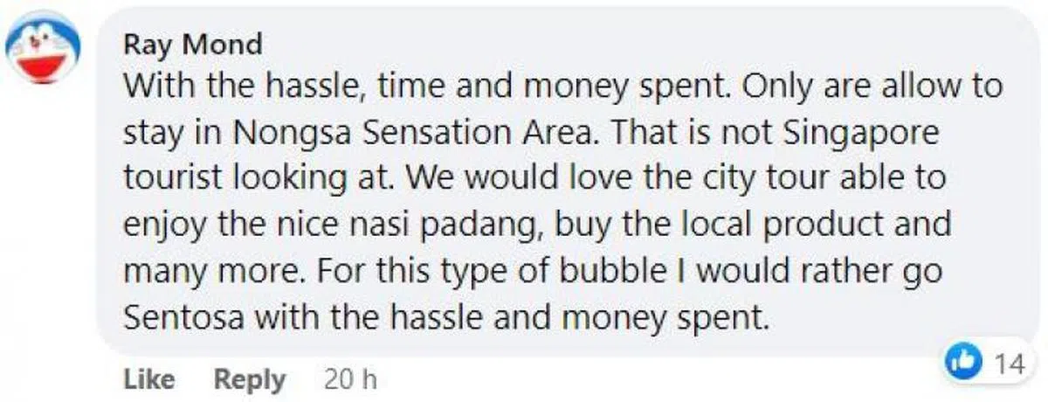Click the Doraemon profile picture avatar

[44, 48]
